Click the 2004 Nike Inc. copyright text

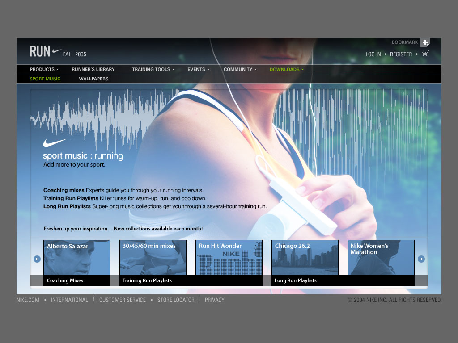394,300
